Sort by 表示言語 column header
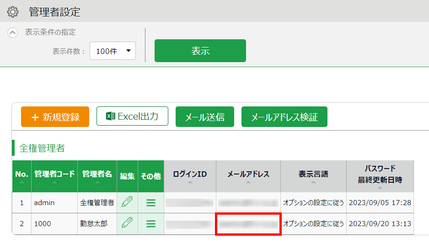Screen dimensions: 429x243 [313, 175]
